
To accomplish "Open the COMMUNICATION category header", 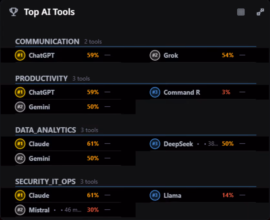I will [47, 41].
